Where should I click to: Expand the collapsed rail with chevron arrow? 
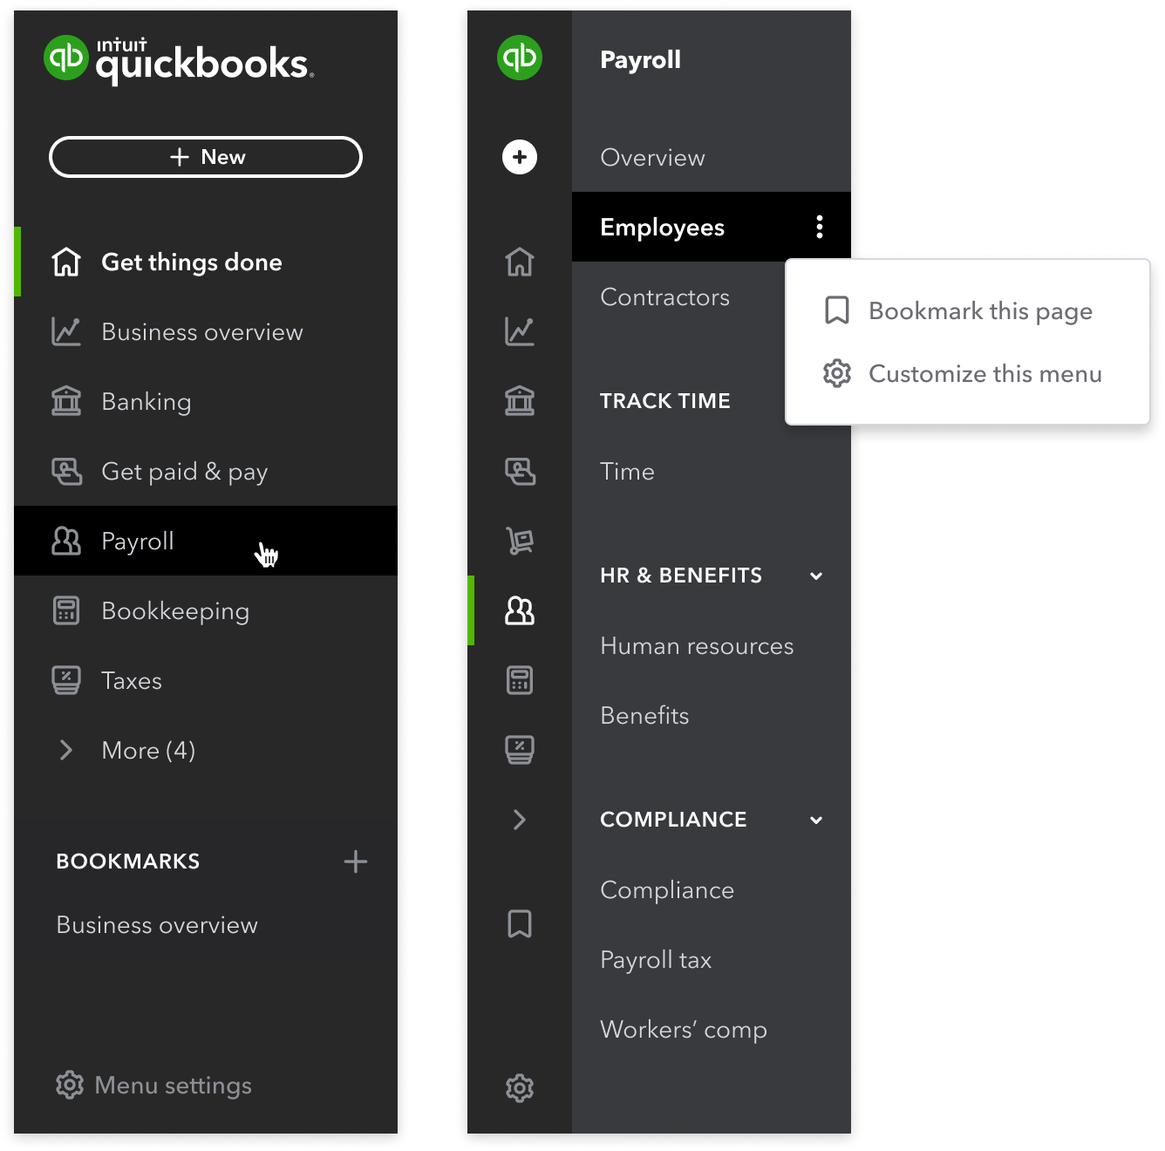(x=520, y=820)
